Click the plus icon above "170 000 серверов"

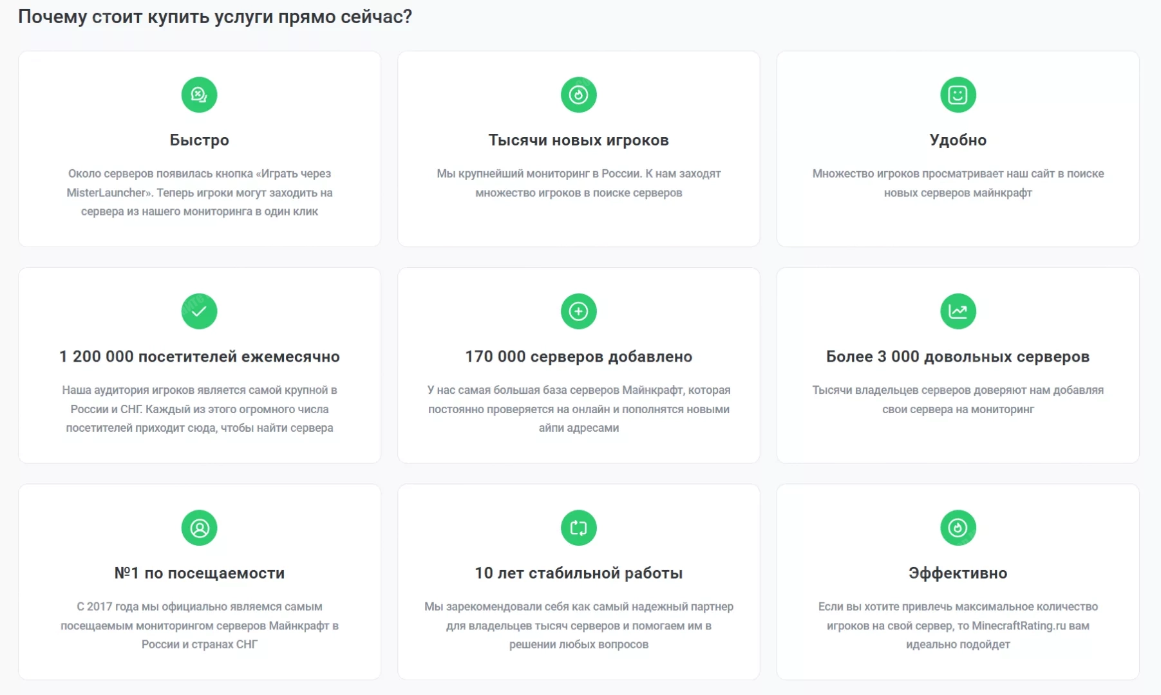(x=578, y=311)
